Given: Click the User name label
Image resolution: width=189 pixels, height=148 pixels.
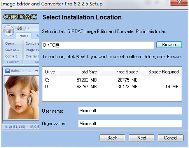Looking at the screenshot, I should click(x=52, y=111).
